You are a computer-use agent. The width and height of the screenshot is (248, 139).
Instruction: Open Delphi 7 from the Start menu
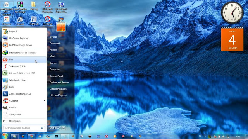coord(24,31)
